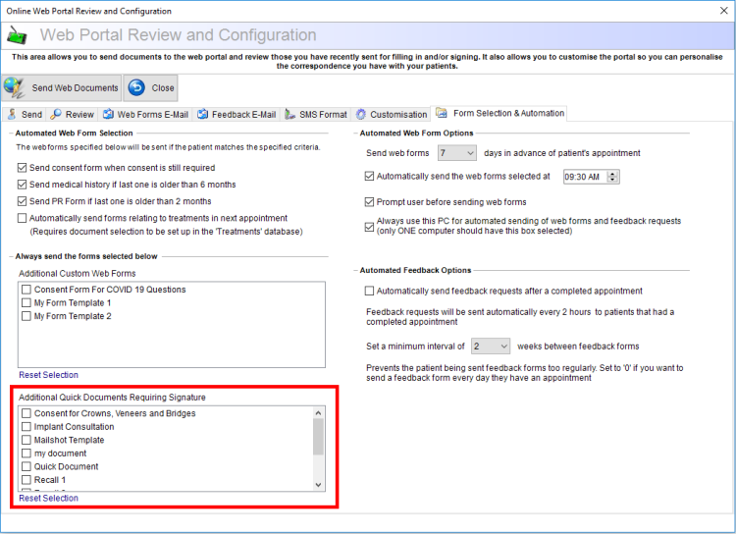Select Form Selection & Automation tab
The height and width of the screenshot is (534, 736).
point(499,113)
